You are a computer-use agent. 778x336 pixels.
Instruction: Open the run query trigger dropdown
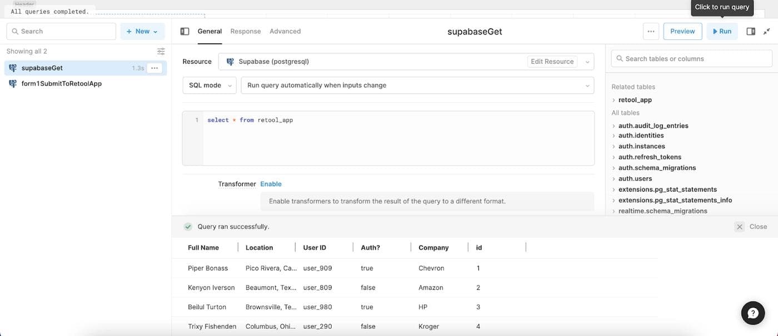pyautogui.click(x=417, y=86)
